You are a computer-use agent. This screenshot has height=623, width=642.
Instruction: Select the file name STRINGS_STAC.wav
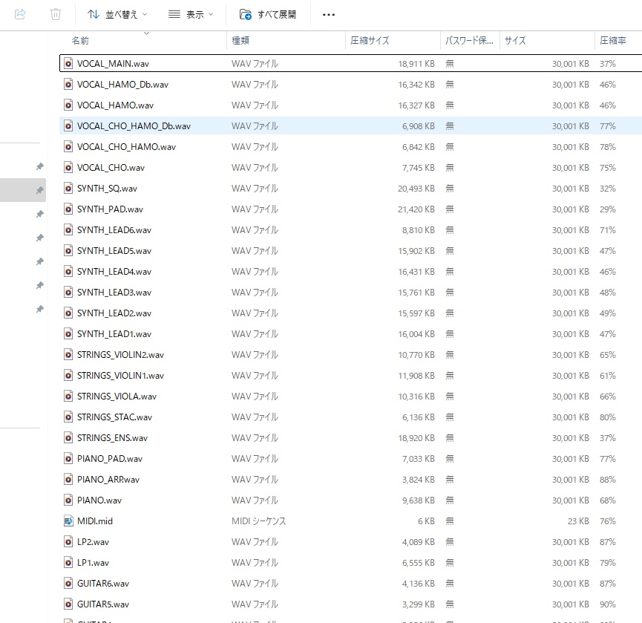(x=114, y=417)
